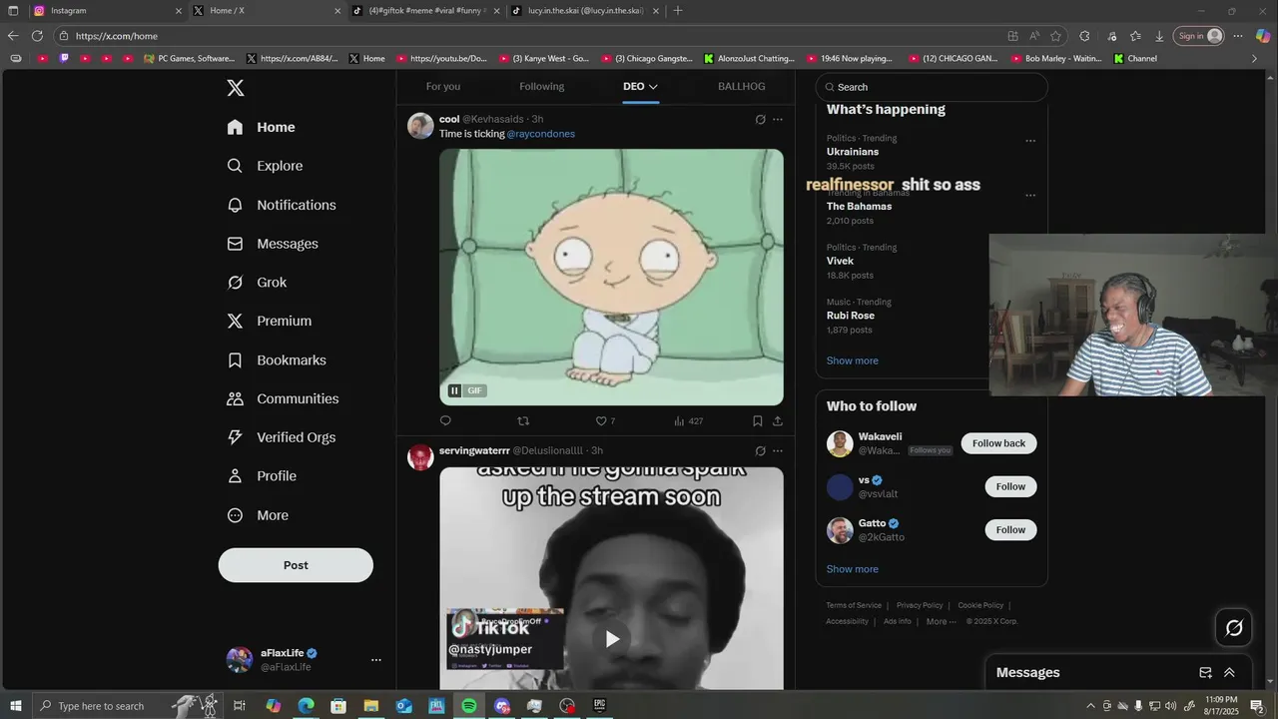The image size is (1278, 719).
Task: Share cool's post
Action: (x=778, y=420)
